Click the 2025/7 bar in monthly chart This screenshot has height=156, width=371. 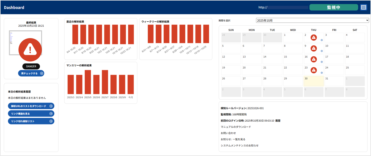pyautogui.click(x=105, y=82)
